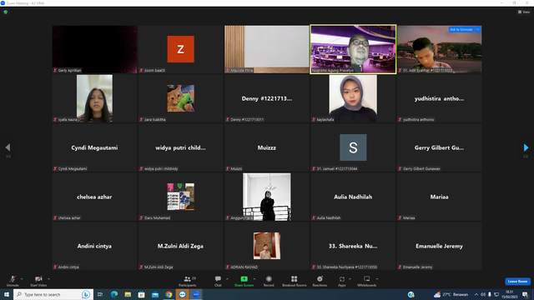Image resolution: width=534 pixels, height=300 pixels.
Task: Select Nugroho Agung Prasetyo's video tile
Action: 353,49
